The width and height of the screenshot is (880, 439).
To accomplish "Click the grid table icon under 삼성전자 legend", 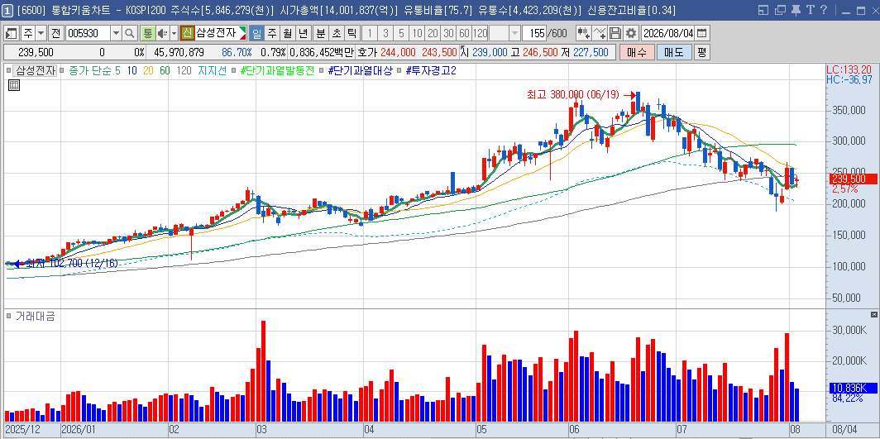I will [14, 85].
